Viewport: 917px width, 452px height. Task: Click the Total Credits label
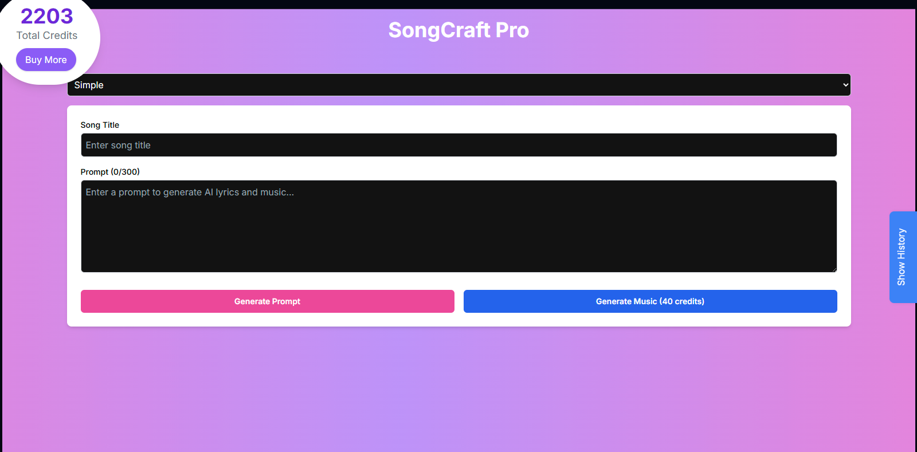point(47,36)
